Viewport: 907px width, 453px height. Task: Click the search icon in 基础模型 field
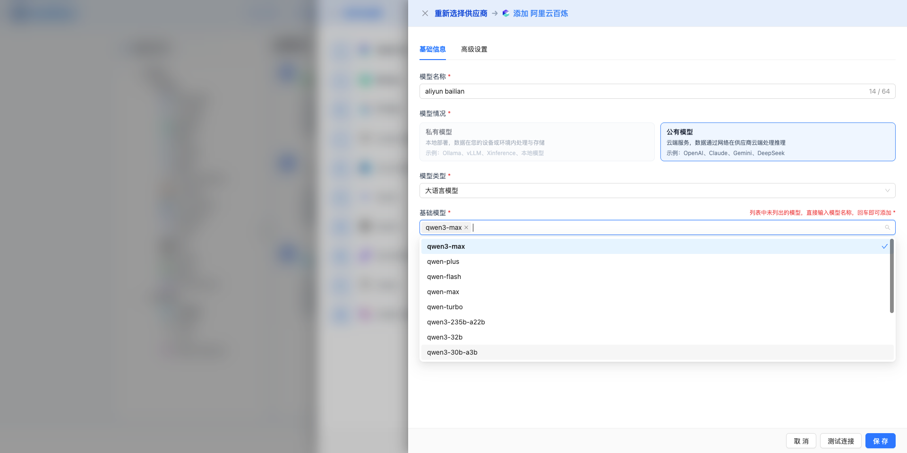click(x=887, y=227)
